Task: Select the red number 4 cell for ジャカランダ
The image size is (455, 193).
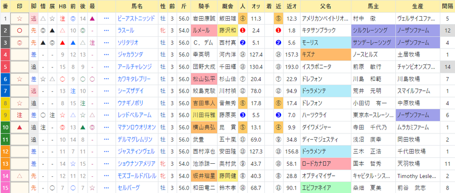Action: click(x=5, y=55)
